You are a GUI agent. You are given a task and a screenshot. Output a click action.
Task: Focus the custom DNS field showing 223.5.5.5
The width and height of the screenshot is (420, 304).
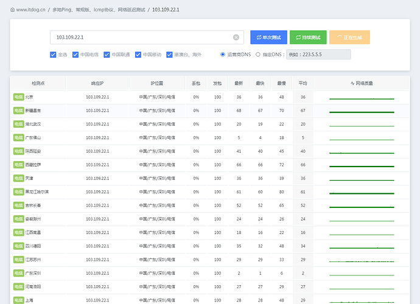pyautogui.click(x=318, y=54)
